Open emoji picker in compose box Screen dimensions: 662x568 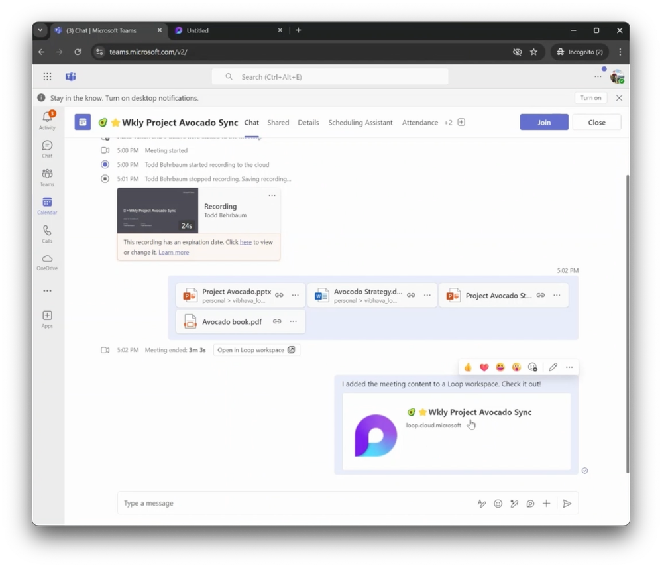pyautogui.click(x=498, y=504)
